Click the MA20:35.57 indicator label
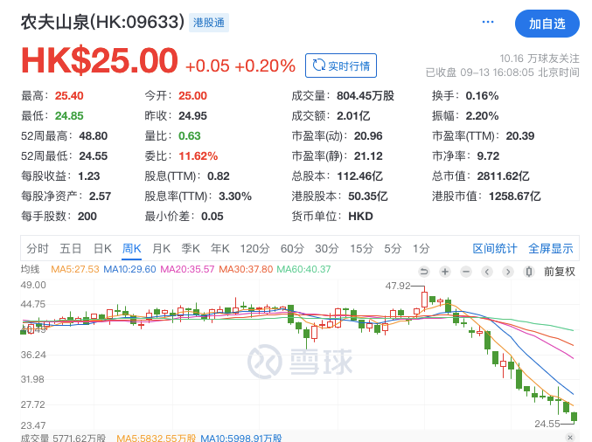The image size is (592, 442). coord(187,269)
